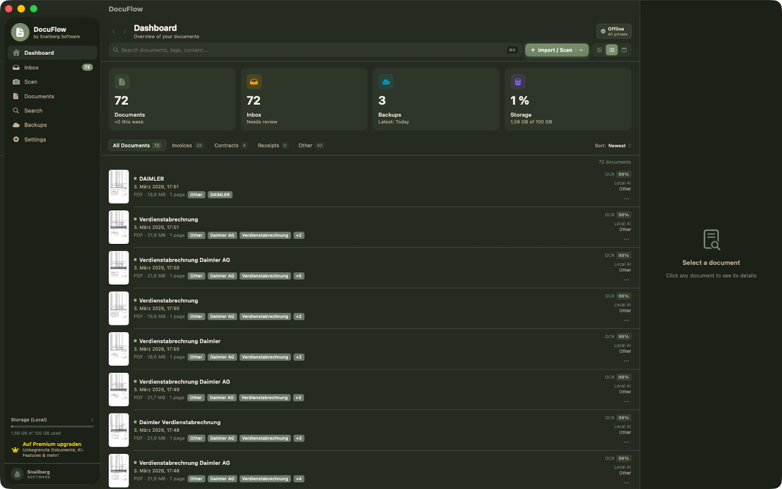
Task: Click '72 documents' count text
Action: coord(615,162)
